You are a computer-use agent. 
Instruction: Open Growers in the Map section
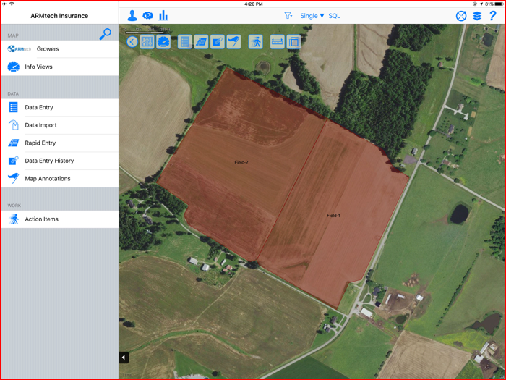[60, 49]
